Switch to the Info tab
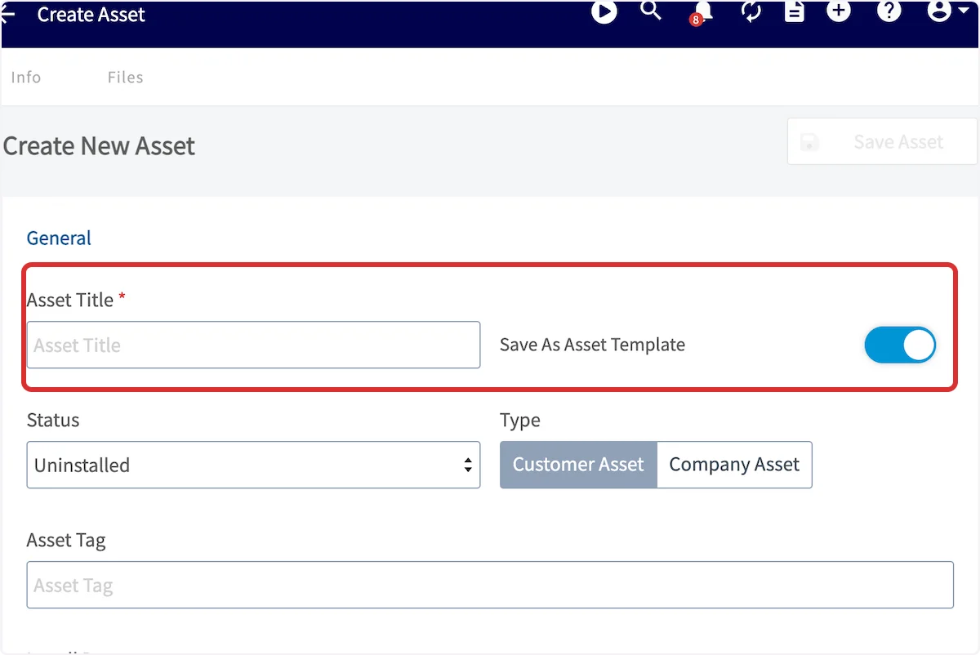This screenshot has height=655, width=980. click(x=25, y=77)
